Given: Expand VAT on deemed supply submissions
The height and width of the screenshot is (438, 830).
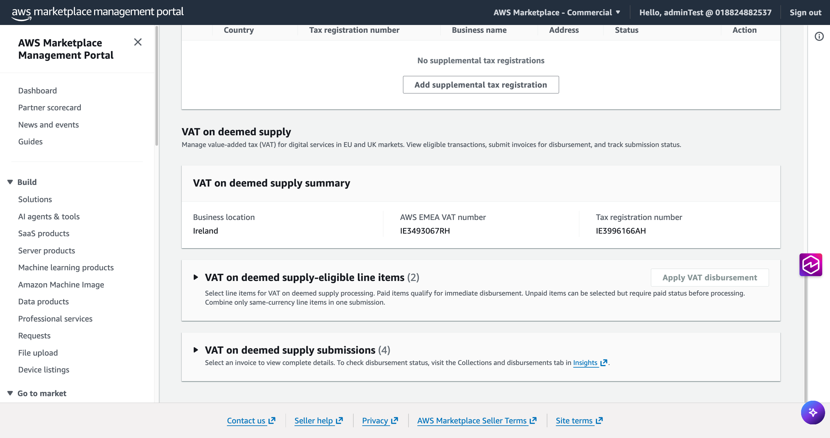Looking at the screenshot, I should [x=196, y=350].
